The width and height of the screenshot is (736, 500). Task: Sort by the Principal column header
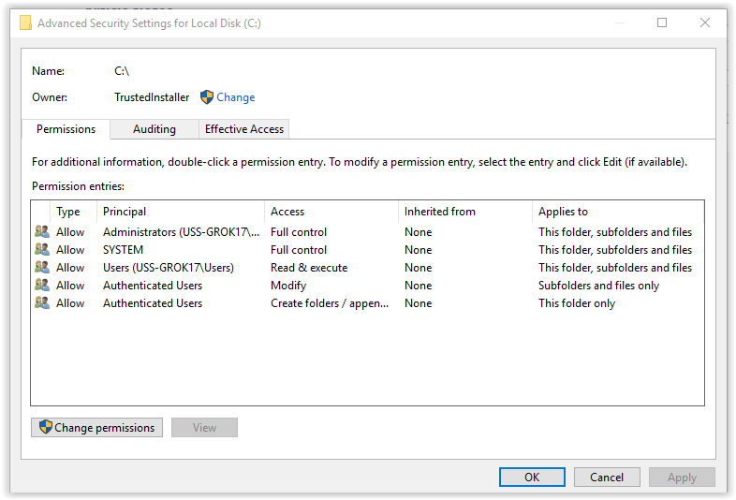point(181,212)
